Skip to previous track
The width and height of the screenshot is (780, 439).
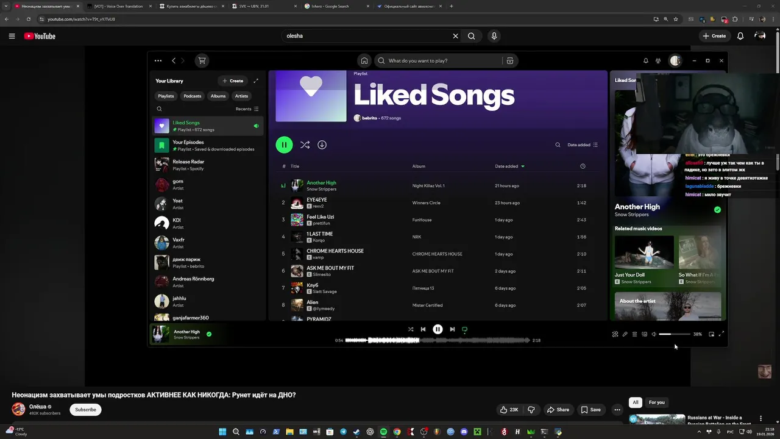click(423, 329)
